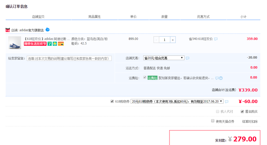267x145 pixels.
Task: Click the Tmall shop logo icon
Action: (8, 30)
